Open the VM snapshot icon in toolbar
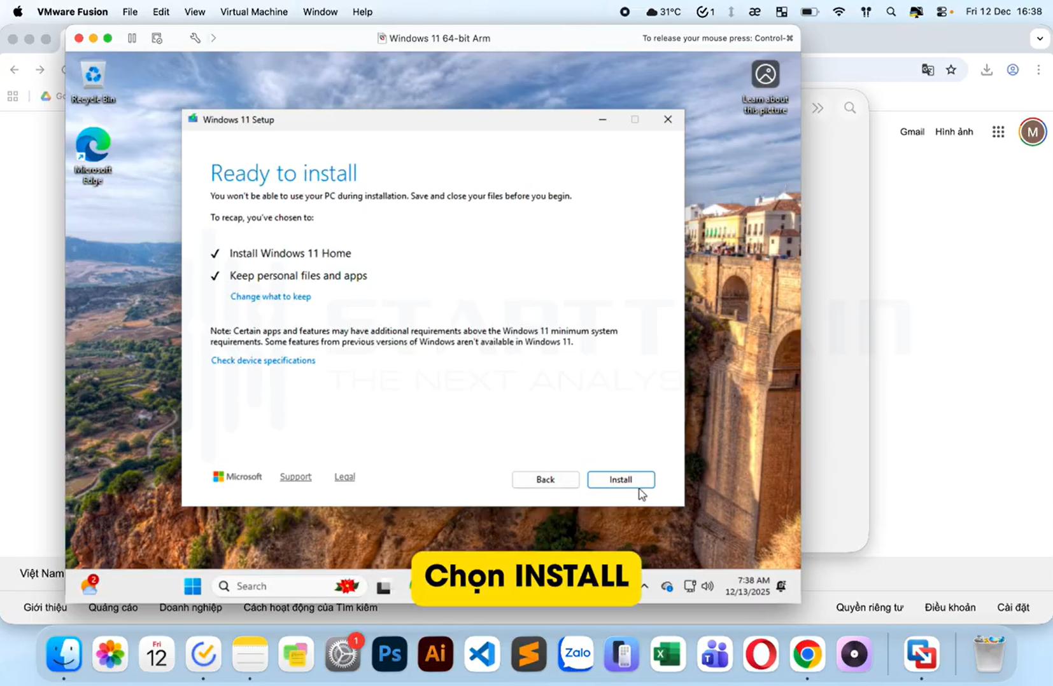The width and height of the screenshot is (1053, 686). (x=157, y=38)
